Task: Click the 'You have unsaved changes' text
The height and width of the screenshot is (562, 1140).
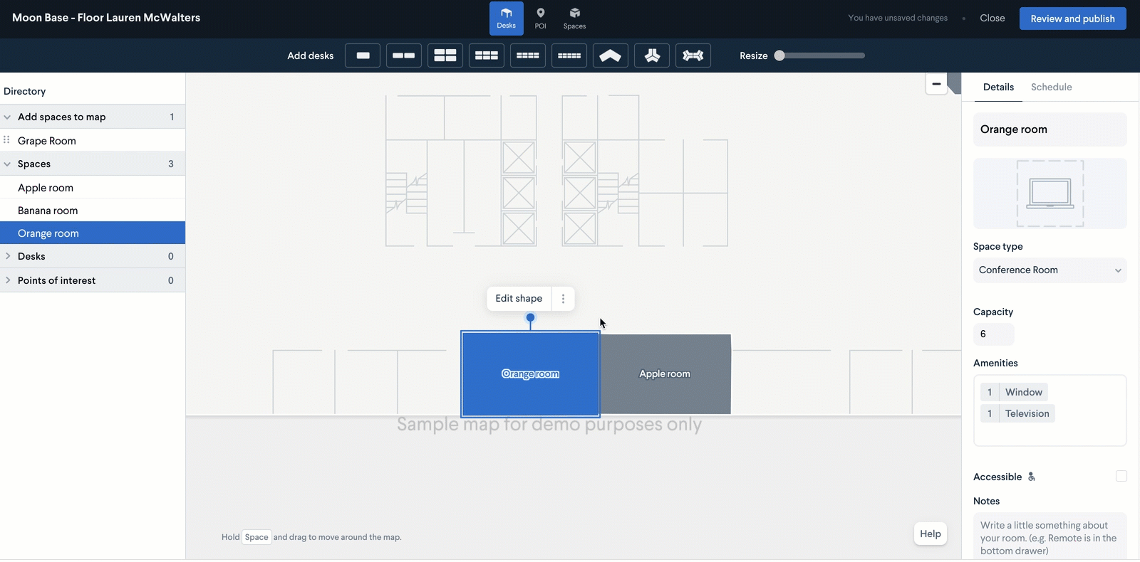Action: pos(898,18)
